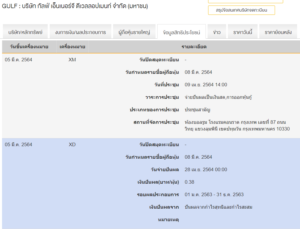Select the XD sign cell

click(x=72, y=144)
